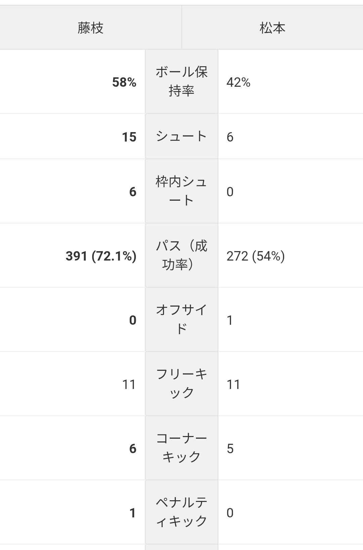Select the 松本 team header

coord(272,28)
